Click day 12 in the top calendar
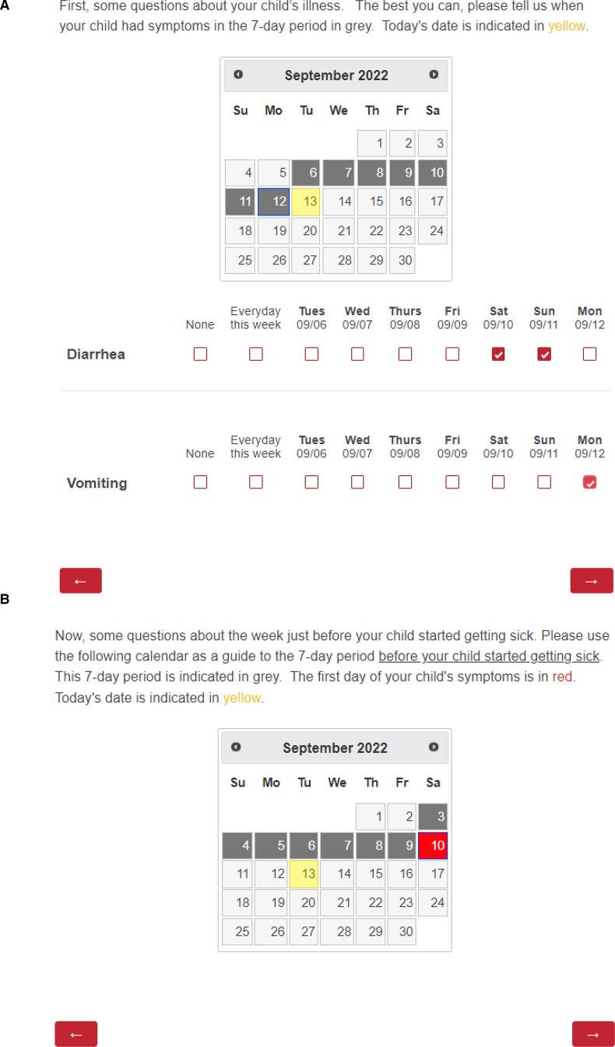615x1047 pixels. (273, 201)
